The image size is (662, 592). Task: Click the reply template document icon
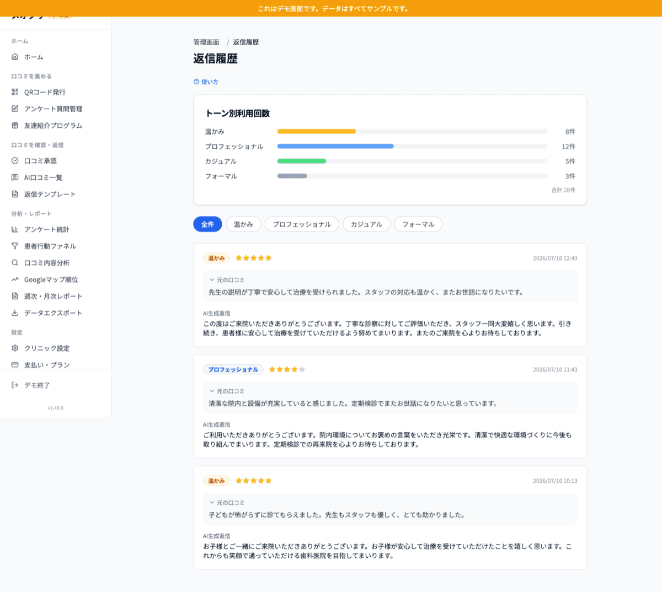point(15,194)
